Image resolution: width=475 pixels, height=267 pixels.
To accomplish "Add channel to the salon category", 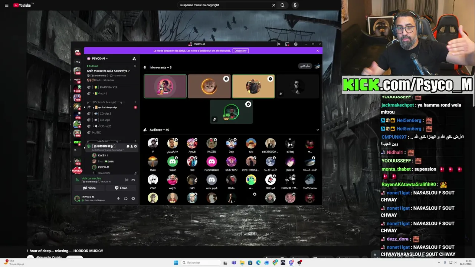I will tap(135, 141).
